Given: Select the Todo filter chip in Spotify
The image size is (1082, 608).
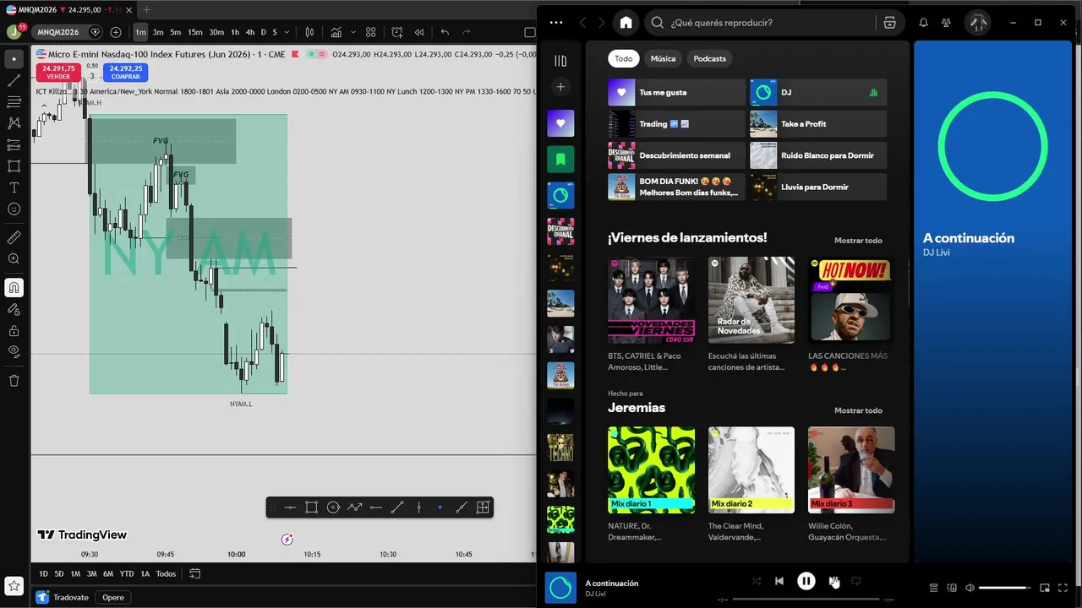Looking at the screenshot, I should [x=623, y=58].
